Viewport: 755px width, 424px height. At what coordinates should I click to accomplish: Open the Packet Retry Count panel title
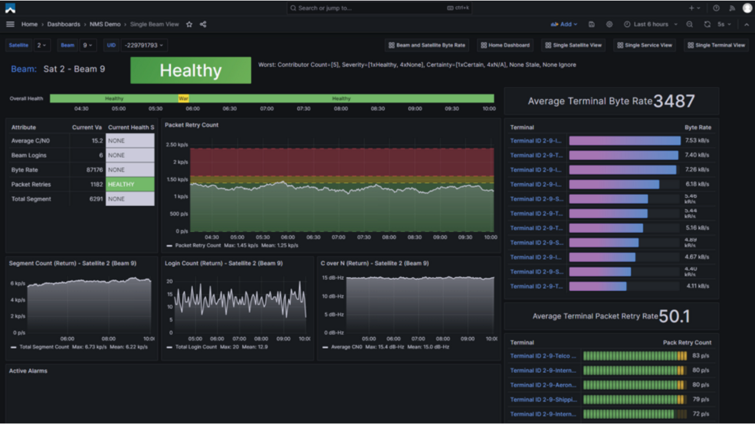[x=192, y=125]
